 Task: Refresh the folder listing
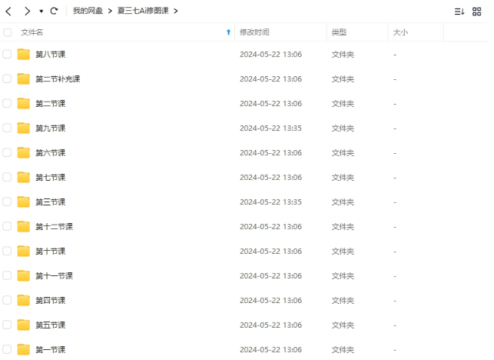click(x=55, y=11)
